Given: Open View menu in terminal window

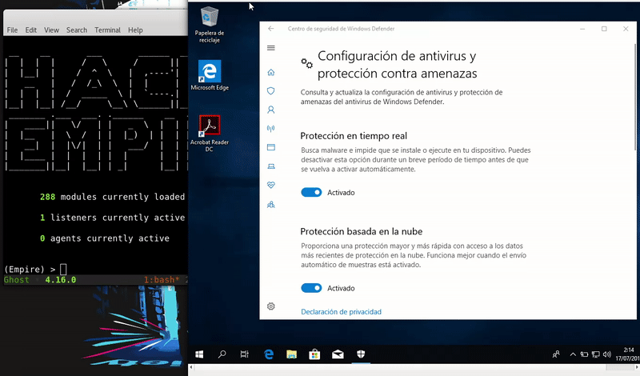Looking at the screenshot, I should pos(51,30).
